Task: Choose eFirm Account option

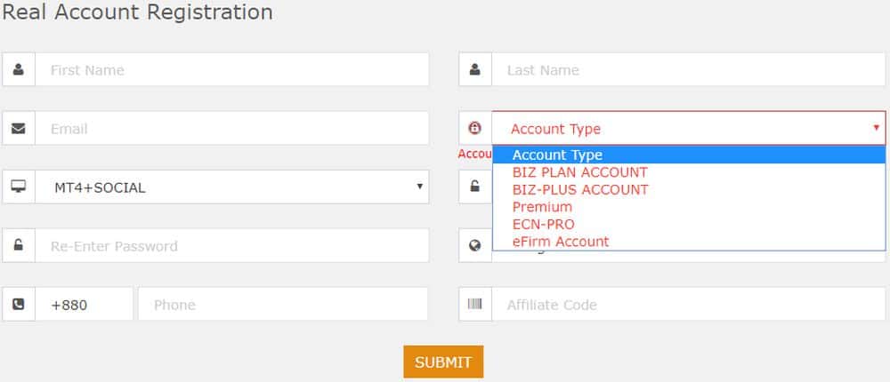Action: 561,242
